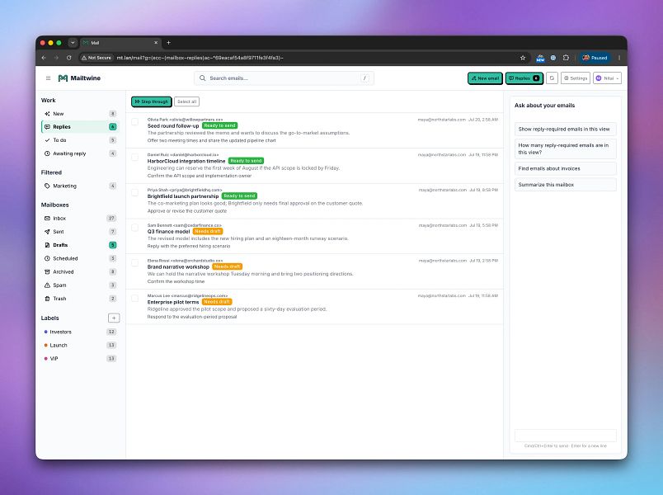Click the Drafts document icon

[x=47, y=245]
